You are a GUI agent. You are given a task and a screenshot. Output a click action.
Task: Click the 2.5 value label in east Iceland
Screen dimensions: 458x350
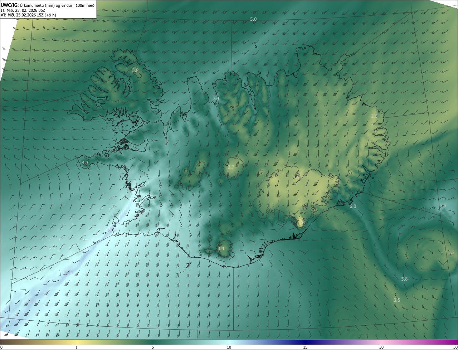[x=374, y=116]
